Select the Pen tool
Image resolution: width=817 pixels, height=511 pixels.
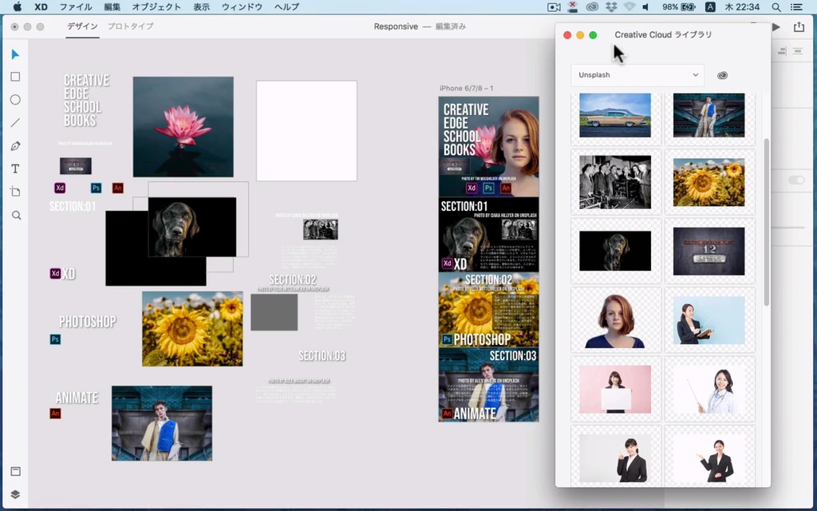point(16,146)
